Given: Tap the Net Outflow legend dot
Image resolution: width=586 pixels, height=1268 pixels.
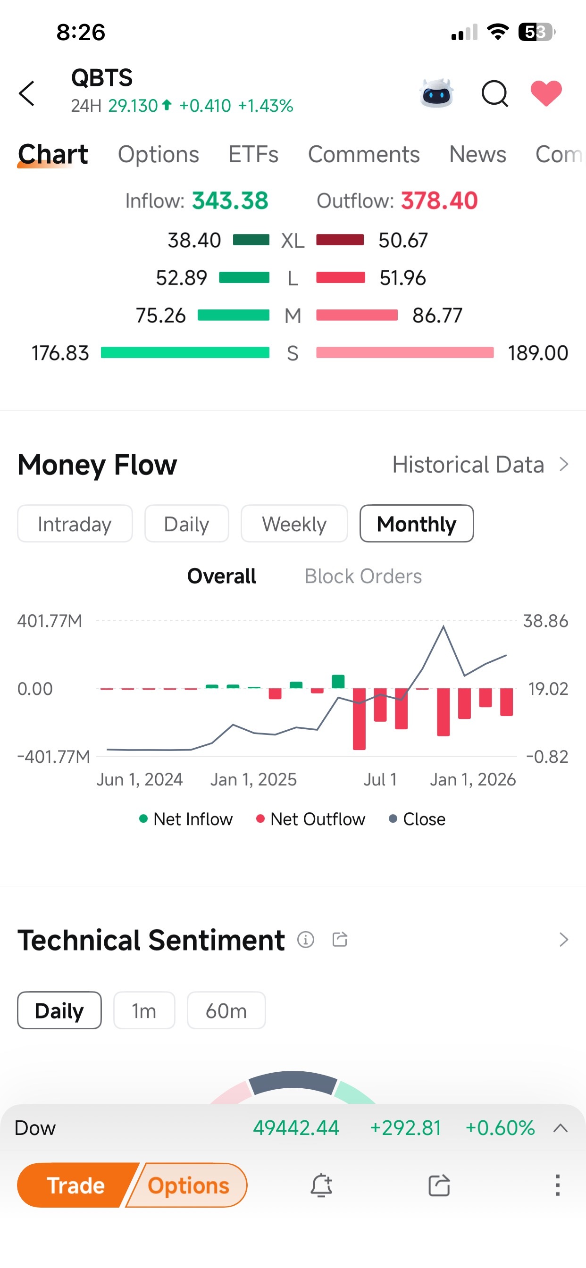Looking at the screenshot, I should [260, 819].
